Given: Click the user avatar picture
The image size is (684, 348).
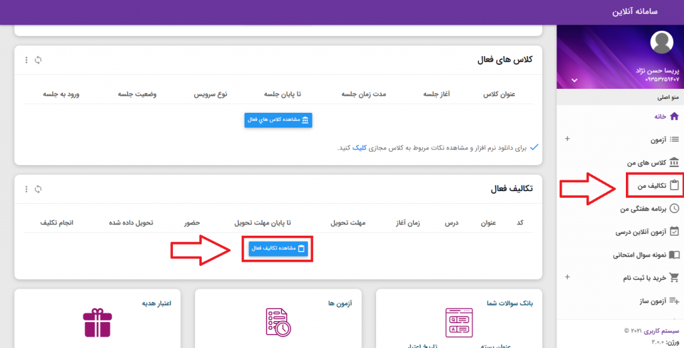Looking at the screenshot, I should (x=661, y=42).
